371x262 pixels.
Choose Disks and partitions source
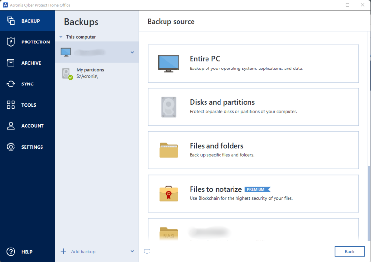253,107
